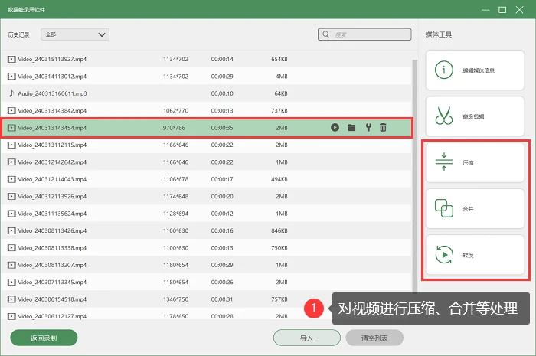Click the 64KB size of the audio file

pos(281,93)
